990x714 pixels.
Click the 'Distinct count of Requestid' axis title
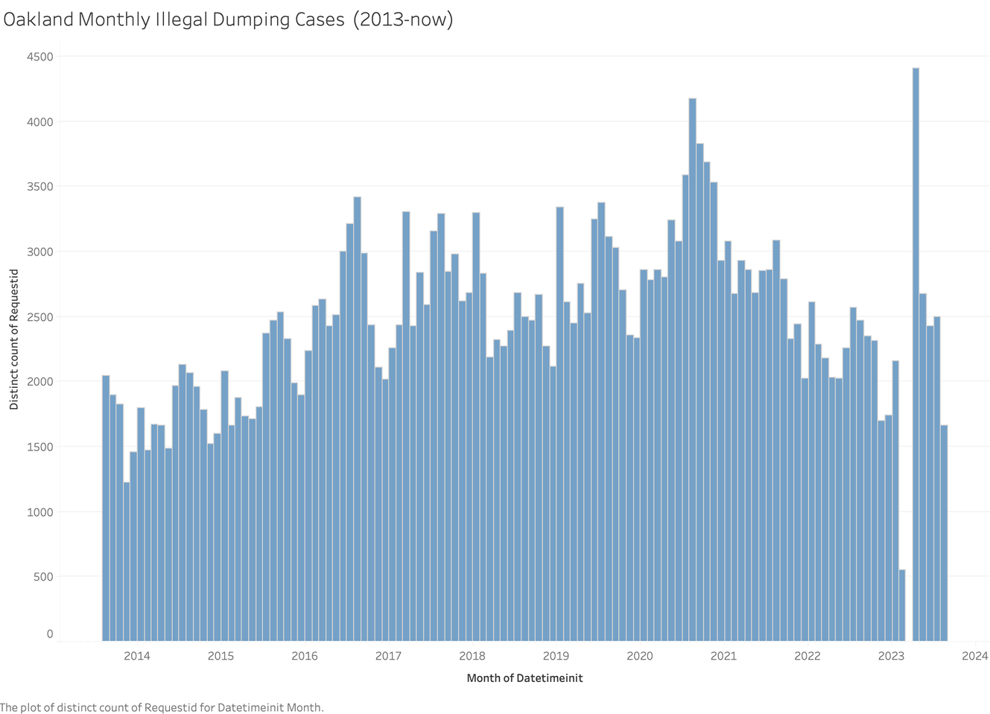pyautogui.click(x=14, y=340)
